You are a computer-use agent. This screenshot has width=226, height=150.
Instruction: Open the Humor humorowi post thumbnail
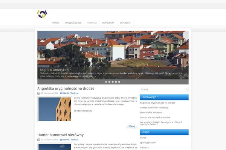(x=55, y=146)
